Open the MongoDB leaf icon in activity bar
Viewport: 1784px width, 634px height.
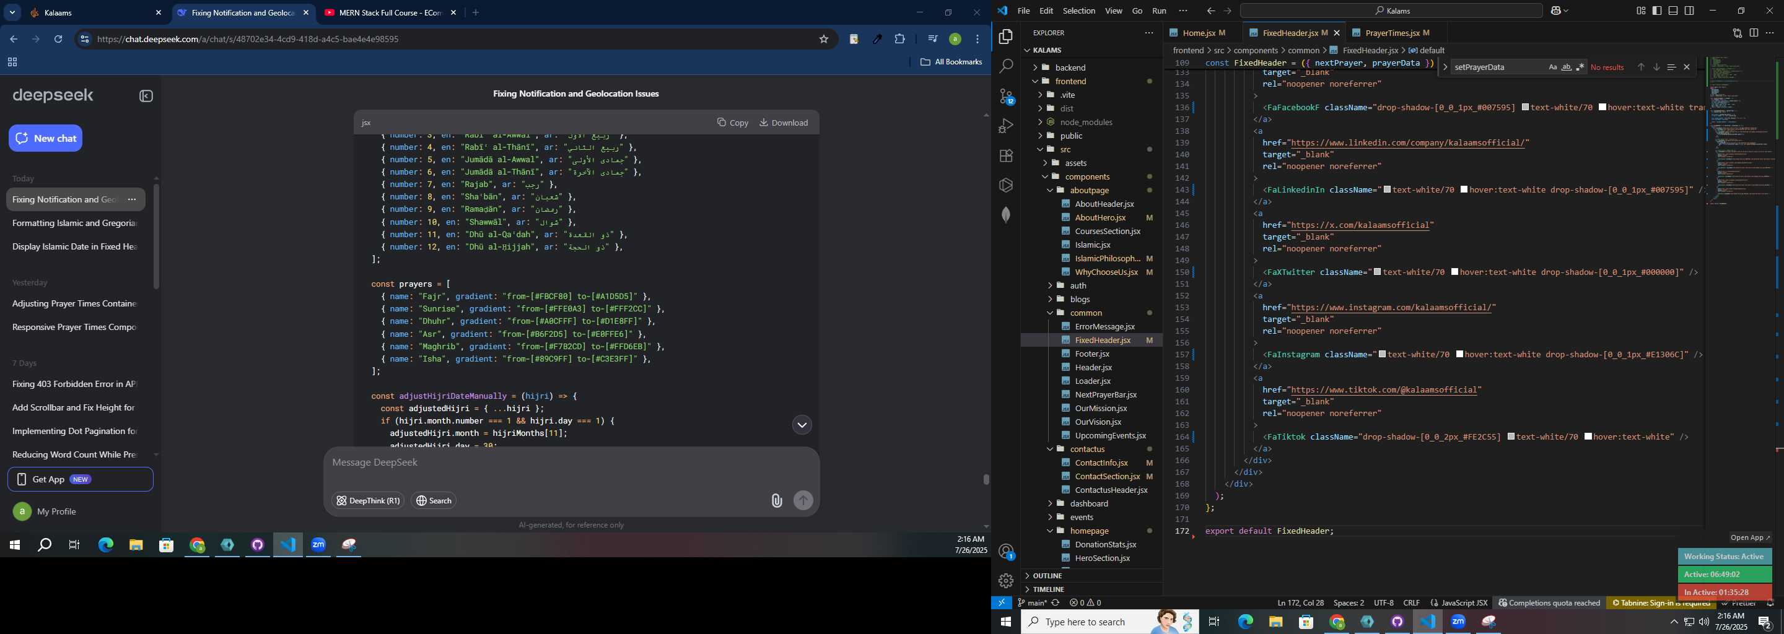pos(1005,215)
